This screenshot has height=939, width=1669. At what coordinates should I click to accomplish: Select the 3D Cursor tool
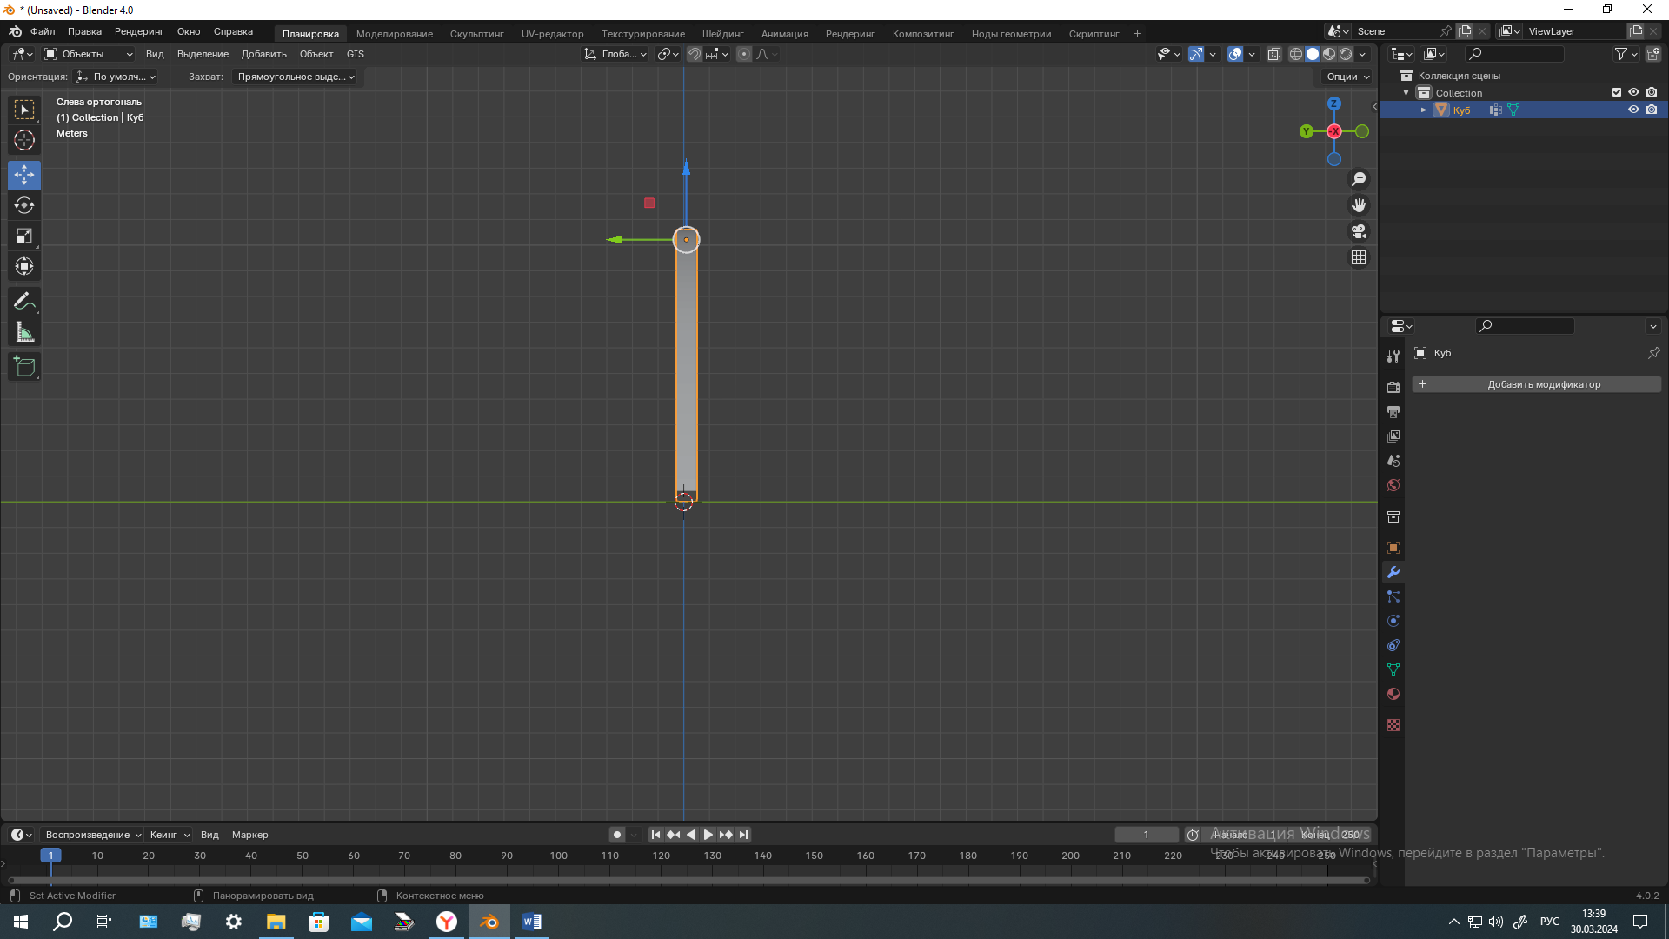pyautogui.click(x=24, y=140)
